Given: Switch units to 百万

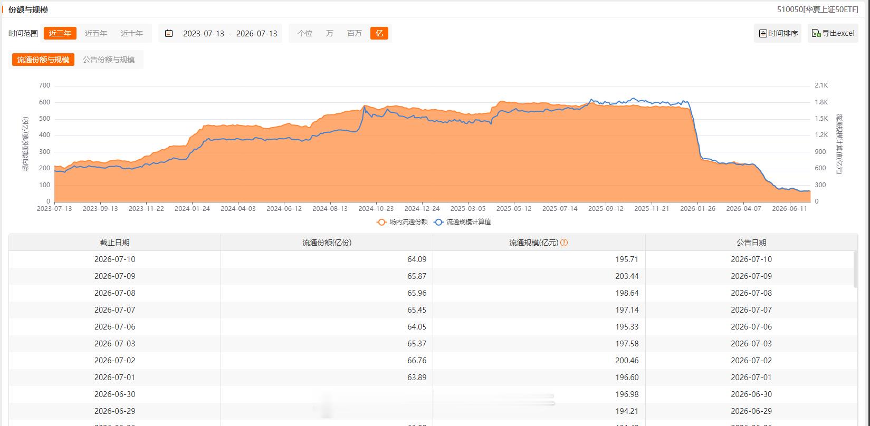Looking at the screenshot, I should [355, 33].
